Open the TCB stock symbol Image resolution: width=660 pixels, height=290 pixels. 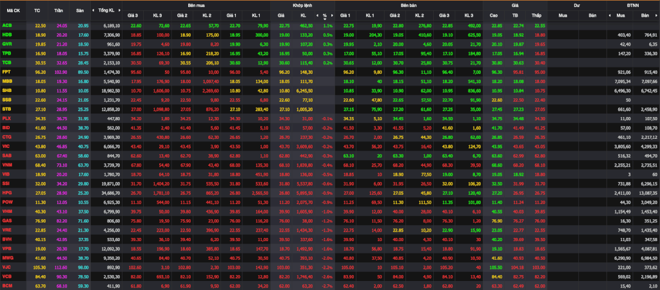(x=6, y=62)
